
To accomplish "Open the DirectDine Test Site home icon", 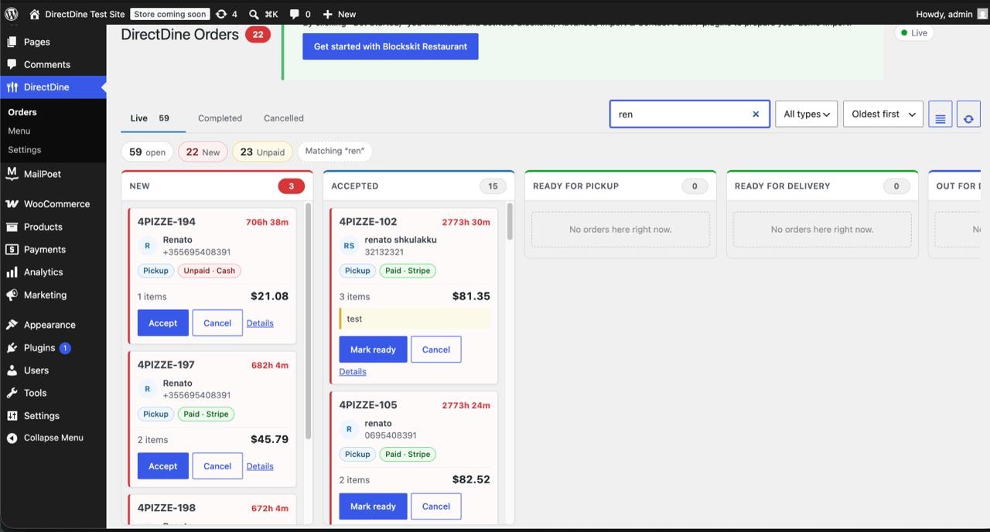I will [34, 14].
